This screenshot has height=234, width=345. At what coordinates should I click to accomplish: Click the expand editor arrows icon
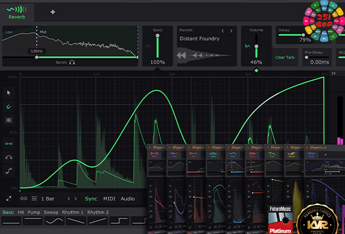tap(8, 199)
